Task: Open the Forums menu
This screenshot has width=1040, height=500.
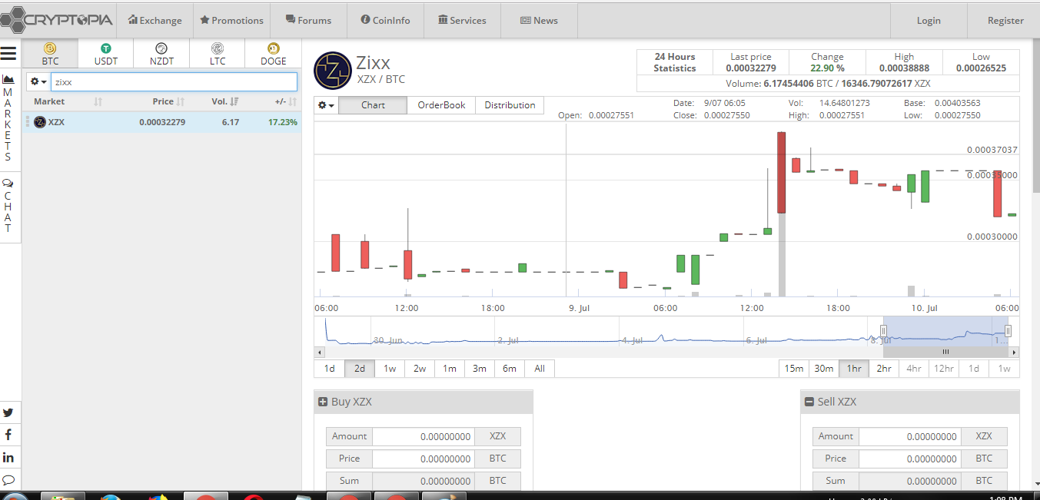Action: 308,21
